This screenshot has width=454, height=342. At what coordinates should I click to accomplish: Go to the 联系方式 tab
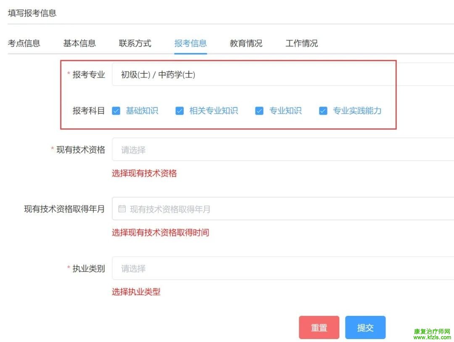pyautogui.click(x=135, y=43)
